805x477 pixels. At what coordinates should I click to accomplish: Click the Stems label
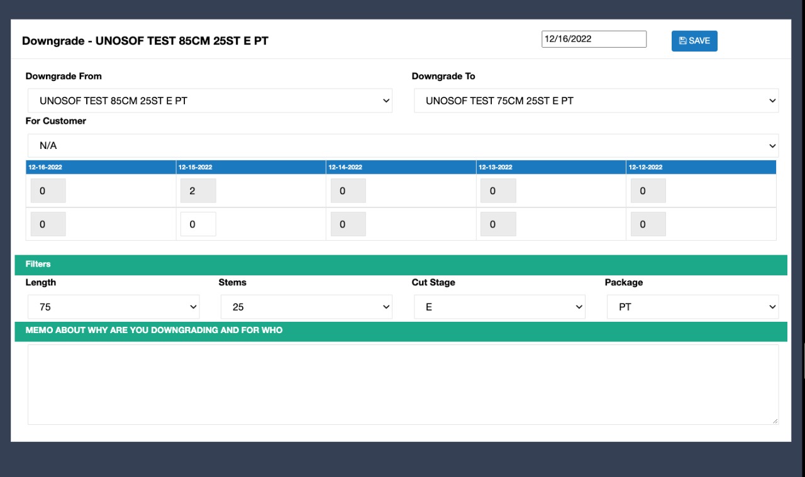tap(233, 282)
